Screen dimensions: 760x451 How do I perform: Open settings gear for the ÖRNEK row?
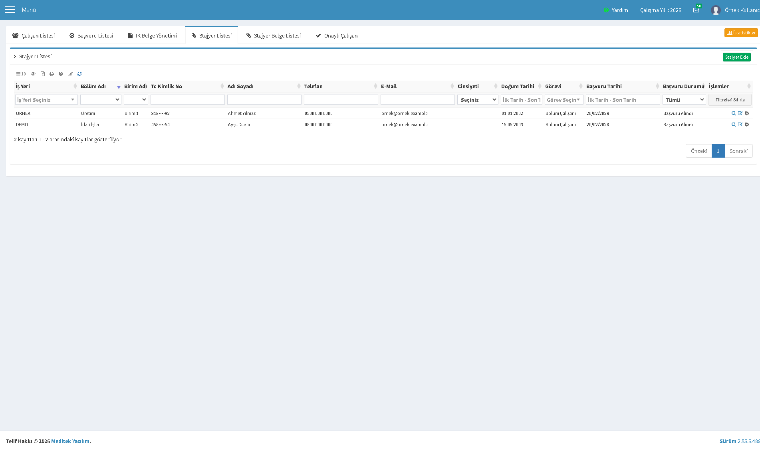click(747, 113)
